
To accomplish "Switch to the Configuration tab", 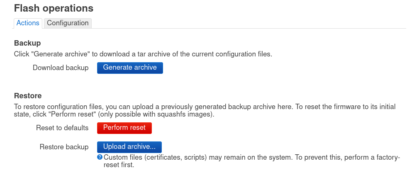I will tap(68, 23).
